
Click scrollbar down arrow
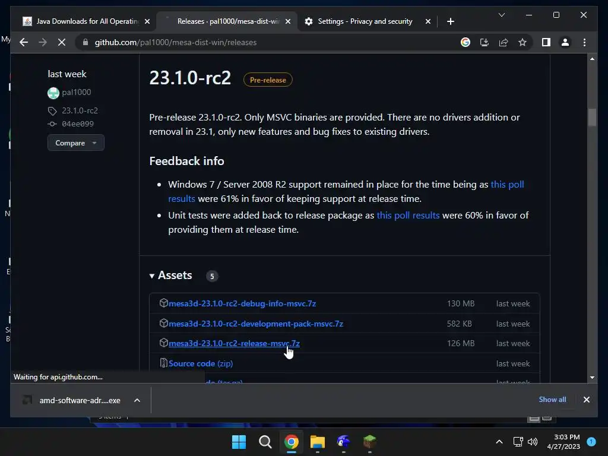coord(592,377)
